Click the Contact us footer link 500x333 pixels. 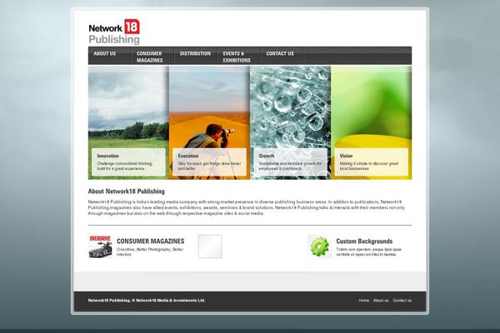coord(402,301)
